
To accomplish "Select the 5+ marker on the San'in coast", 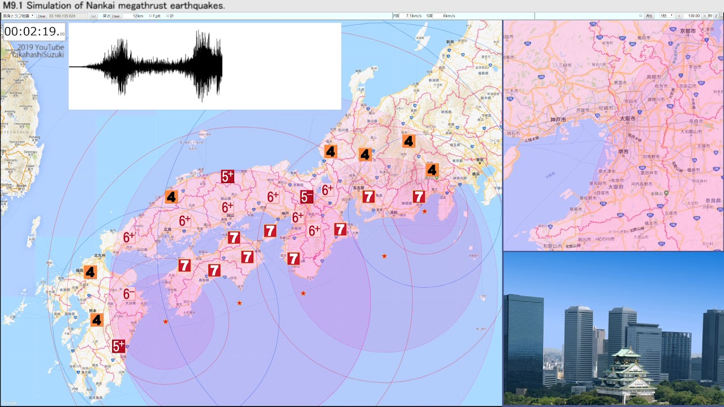I will 227,176.
